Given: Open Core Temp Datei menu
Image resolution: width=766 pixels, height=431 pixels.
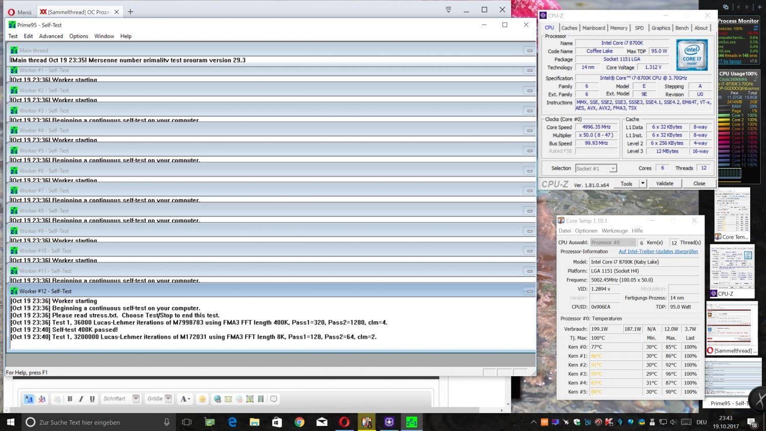Looking at the screenshot, I should pyautogui.click(x=564, y=231).
